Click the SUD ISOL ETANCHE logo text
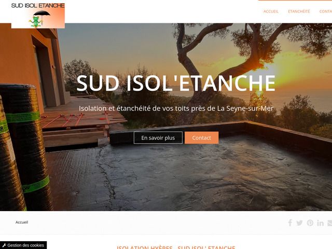This screenshot has width=332, height=249. (38, 6)
